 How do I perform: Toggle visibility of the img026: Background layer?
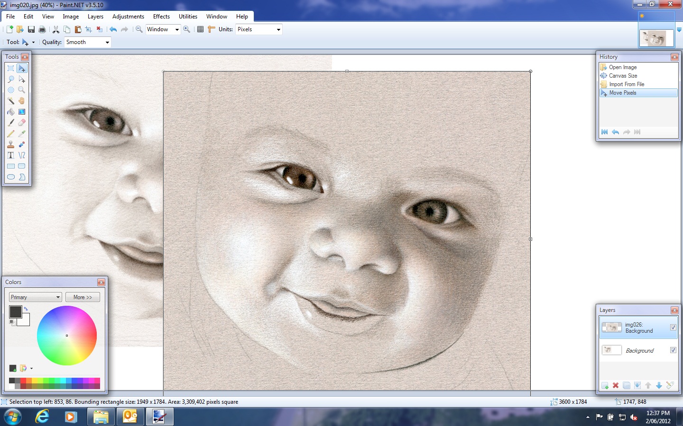point(673,328)
